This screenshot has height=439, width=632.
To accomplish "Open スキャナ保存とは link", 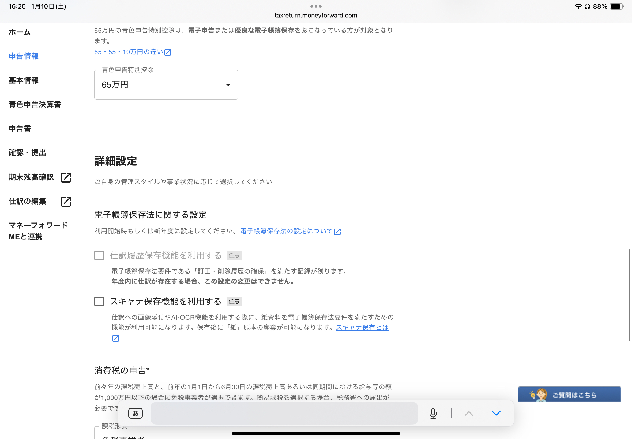I will 362,328.
